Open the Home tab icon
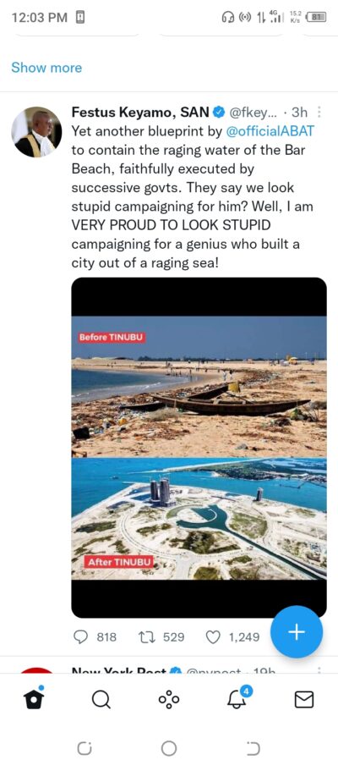Image resolution: width=338 pixels, height=771 pixels. (34, 697)
